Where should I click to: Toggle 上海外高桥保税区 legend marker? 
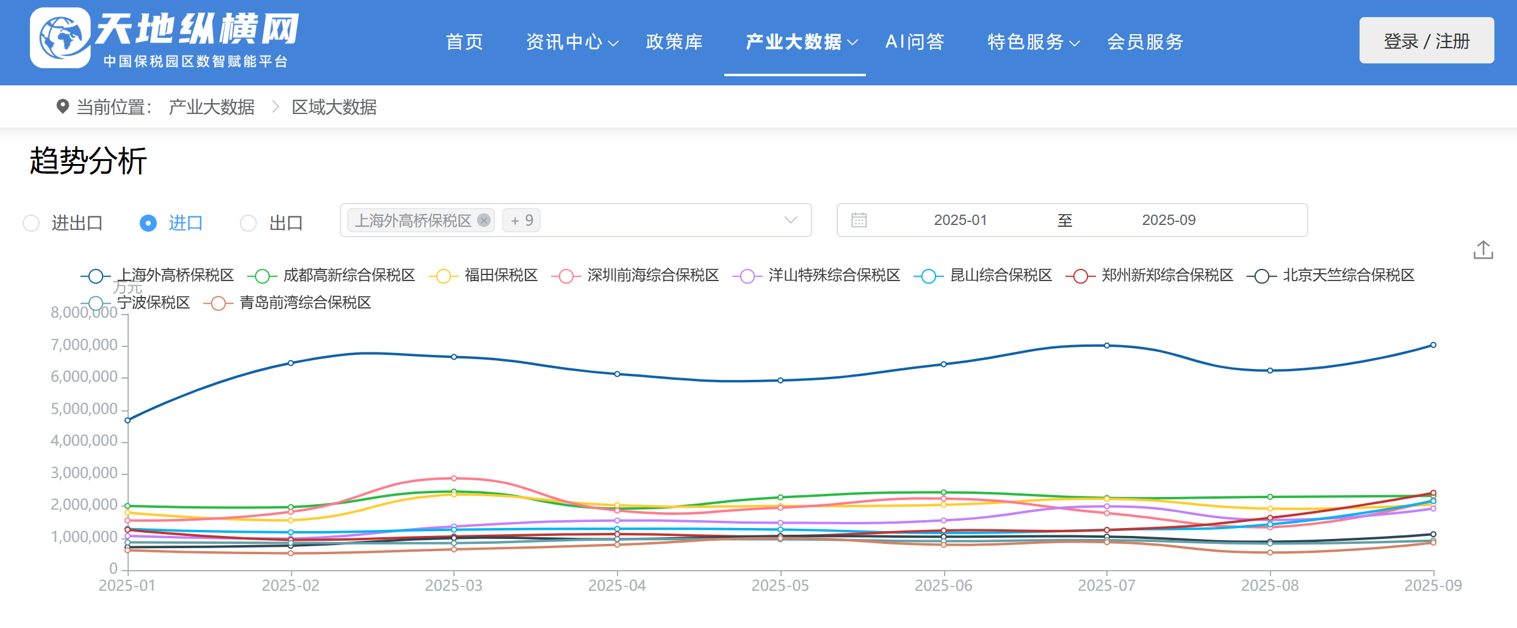point(96,276)
